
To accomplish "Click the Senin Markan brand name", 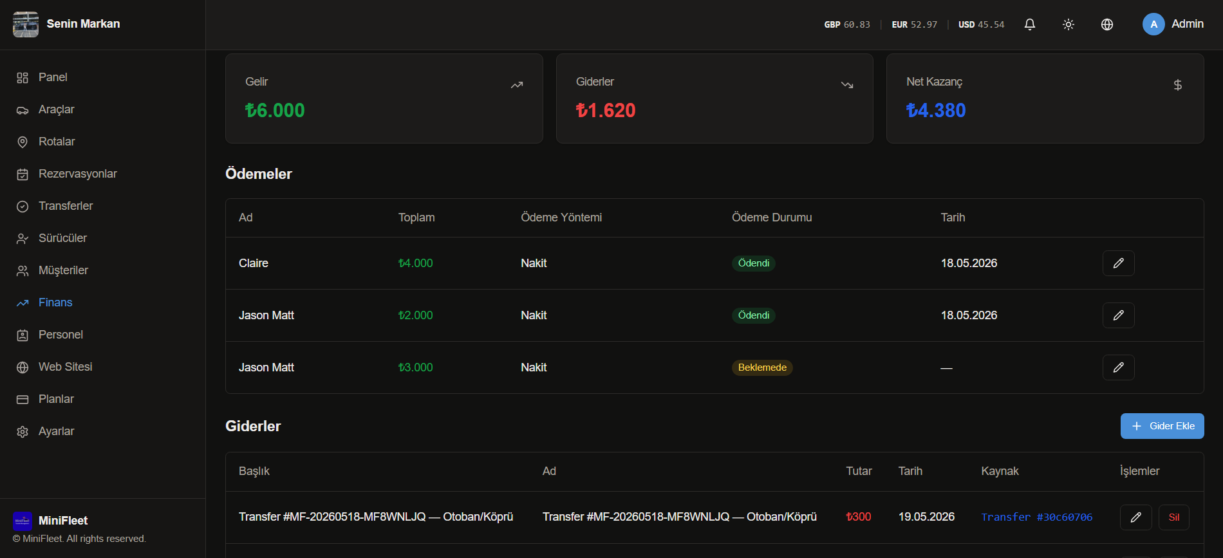I will pyautogui.click(x=83, y=24).
